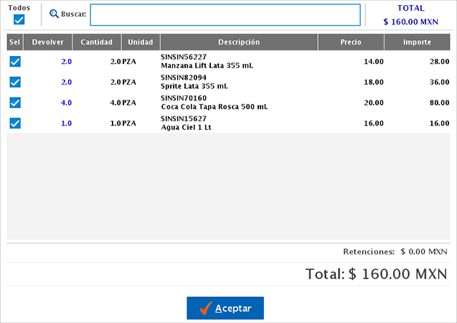Select the SINSIN82094 product code
The width and height of the screenshot is (457, 323).
pyautogui.click(x=184, y=78)
